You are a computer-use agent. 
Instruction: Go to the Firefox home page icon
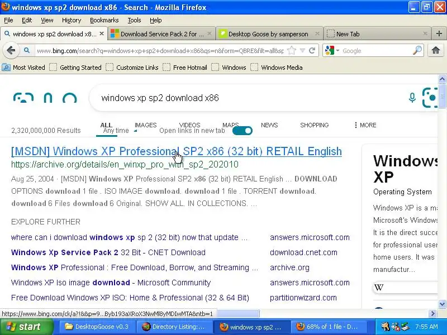(435, 50)
